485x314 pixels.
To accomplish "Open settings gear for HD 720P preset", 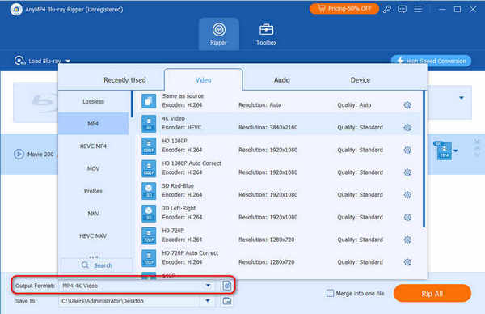I will pos(407,240).
